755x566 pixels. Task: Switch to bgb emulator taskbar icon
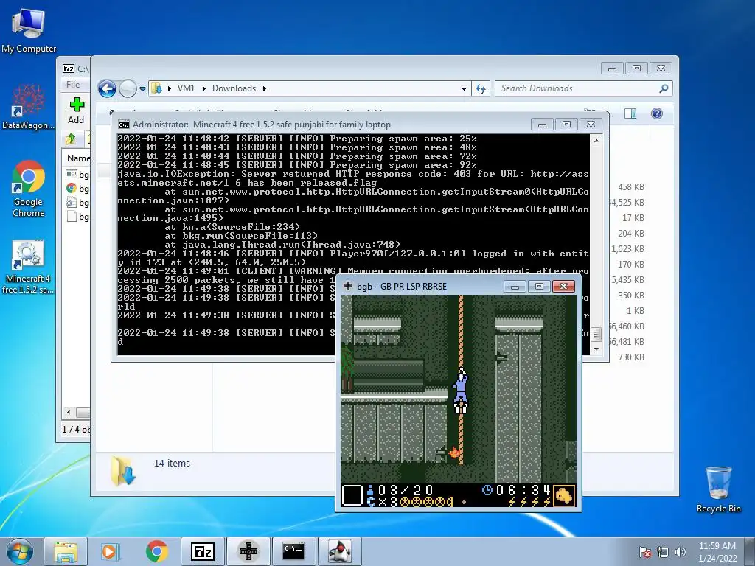(x=248, y=551)
